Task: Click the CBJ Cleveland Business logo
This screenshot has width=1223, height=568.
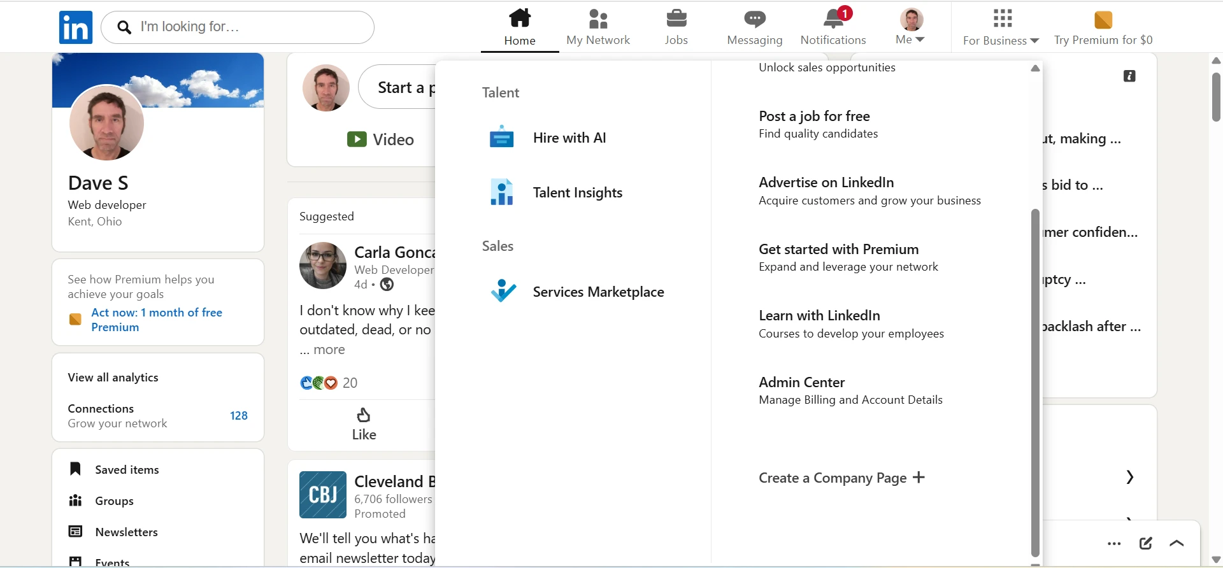Action: (323, 495)
